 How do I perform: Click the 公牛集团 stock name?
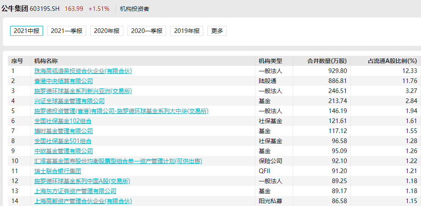15,9
